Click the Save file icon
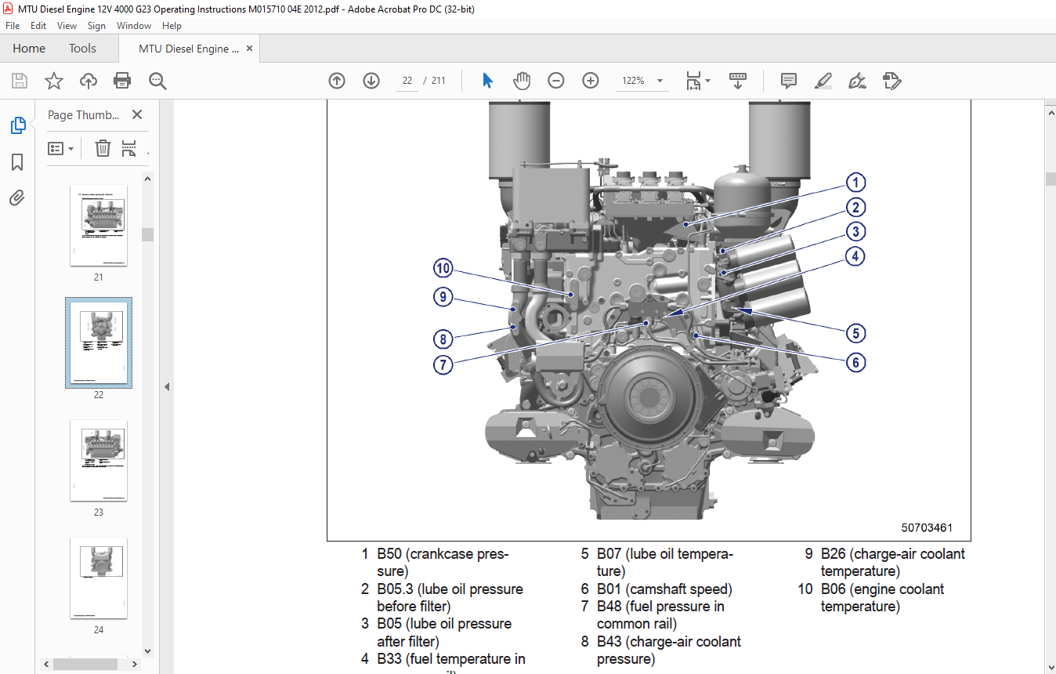The width and height of the screenshot is (1056, 674). 20,81
